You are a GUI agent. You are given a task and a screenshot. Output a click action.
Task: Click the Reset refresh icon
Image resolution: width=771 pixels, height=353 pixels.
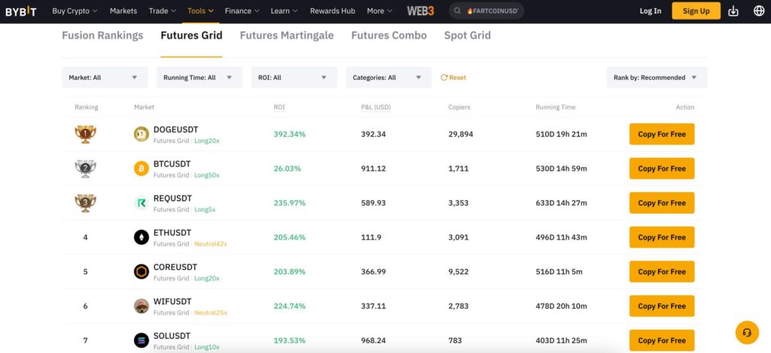[444, 78]
